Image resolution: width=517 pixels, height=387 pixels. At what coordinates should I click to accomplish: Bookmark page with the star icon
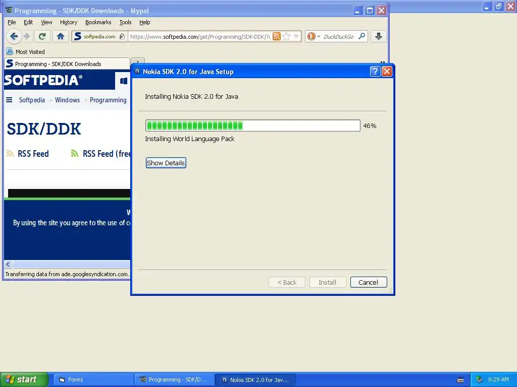(x=286, y=36)
